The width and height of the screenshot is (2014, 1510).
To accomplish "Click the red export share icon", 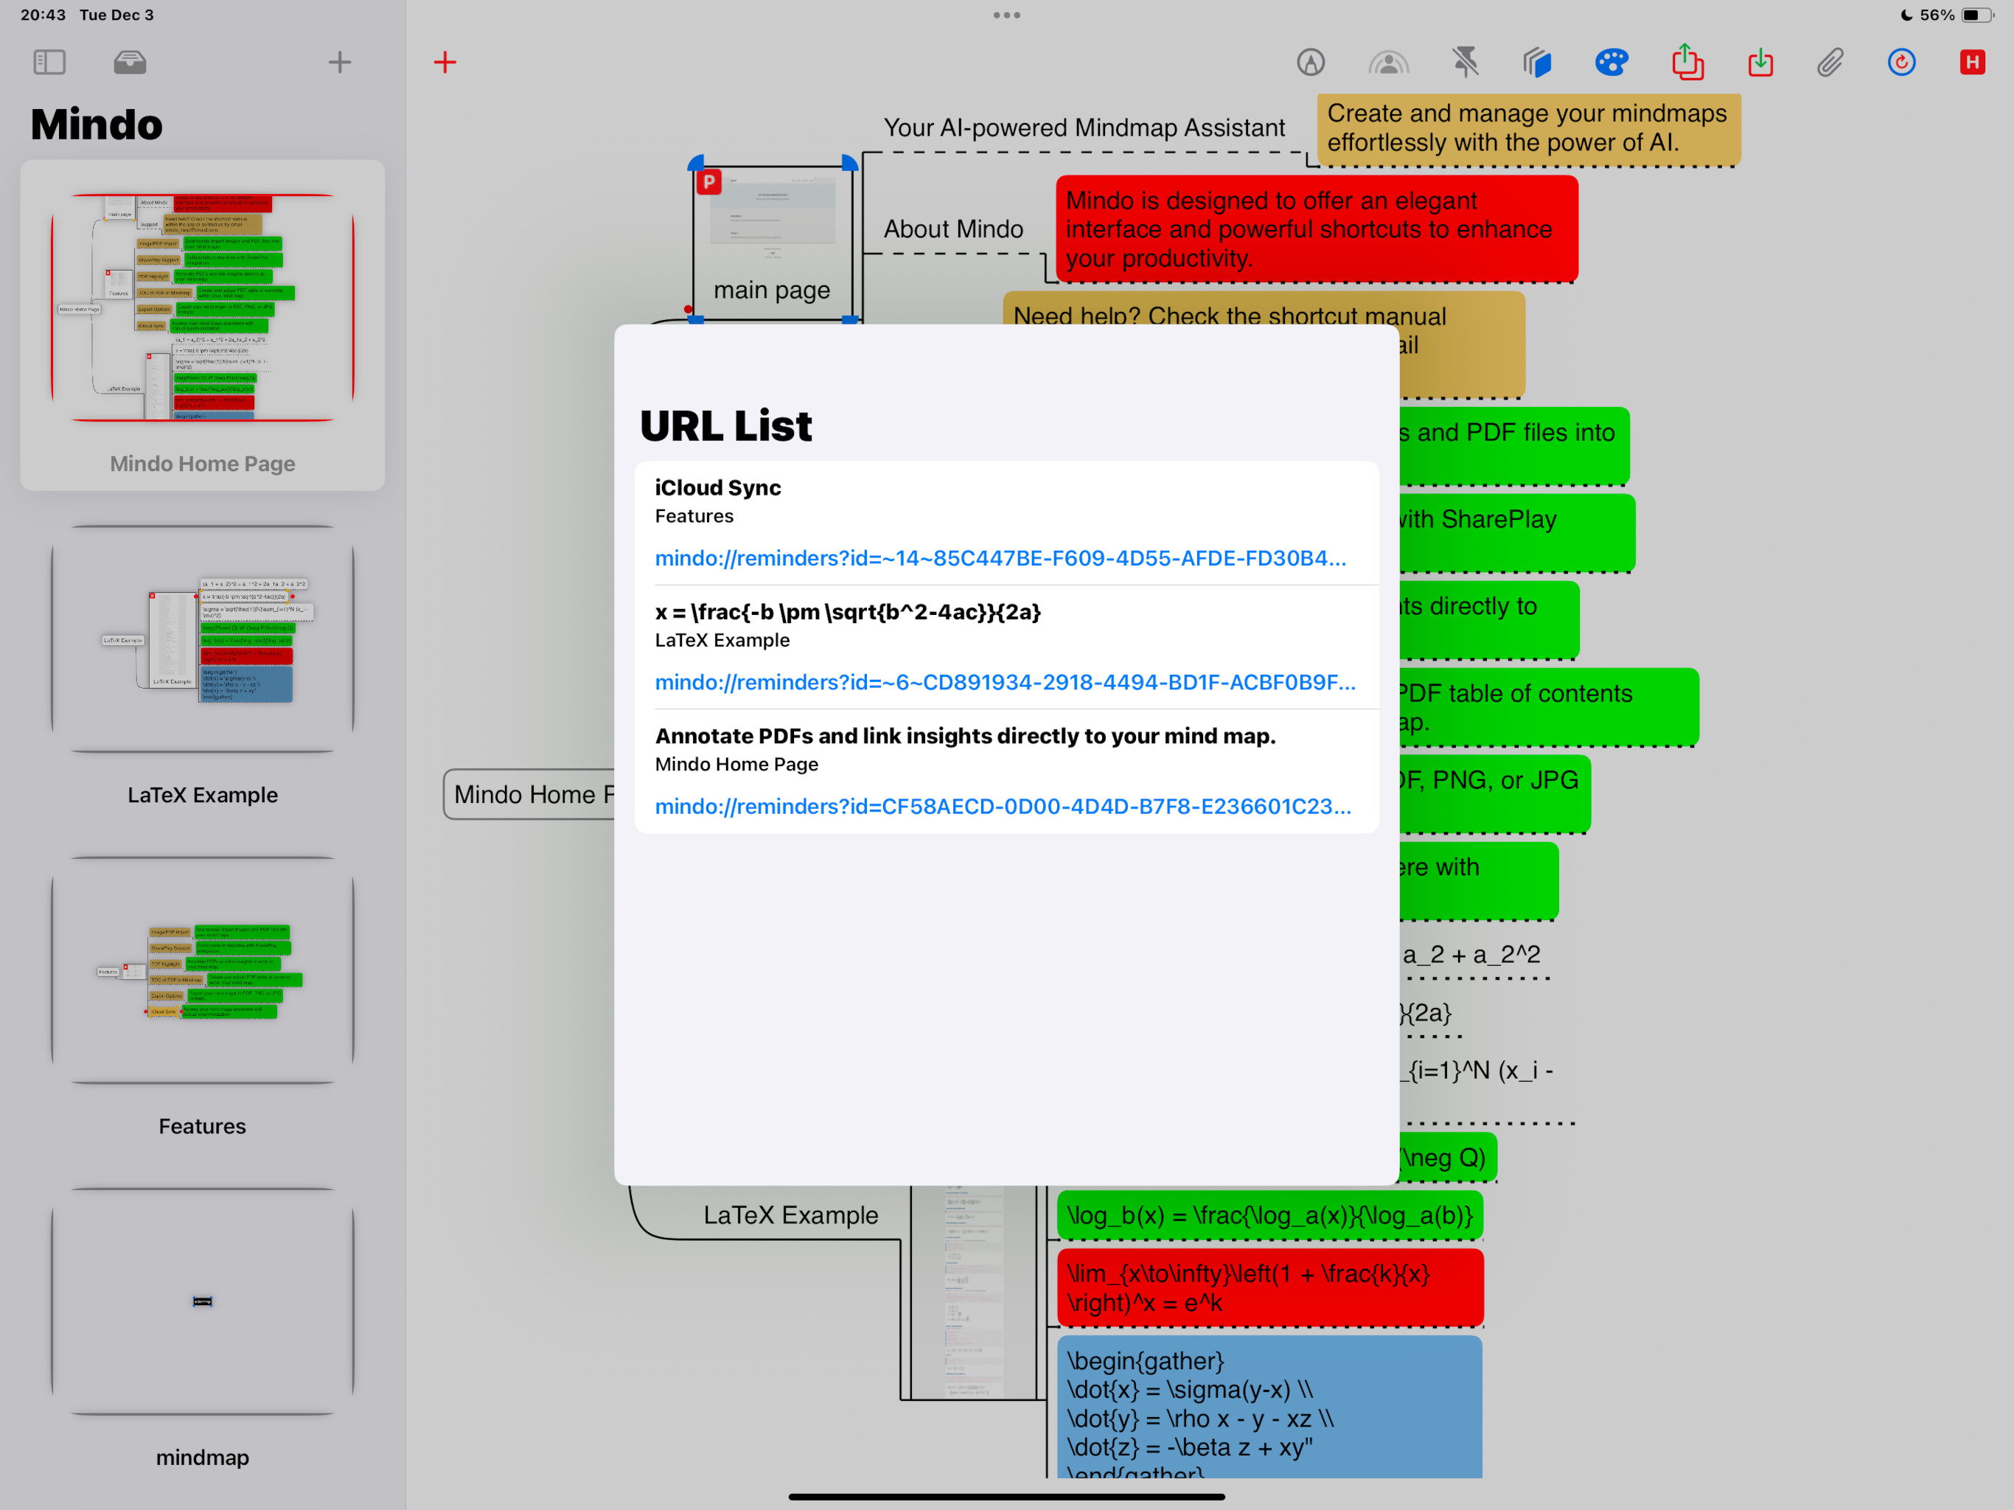I will (x=1687, y=63).
